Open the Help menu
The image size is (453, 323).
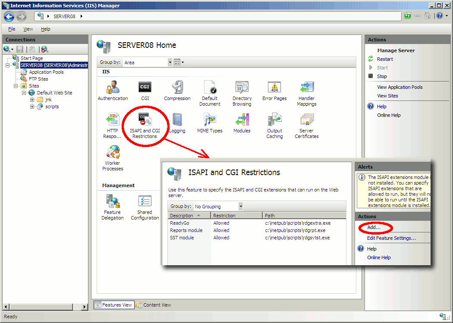pos(45,29)
